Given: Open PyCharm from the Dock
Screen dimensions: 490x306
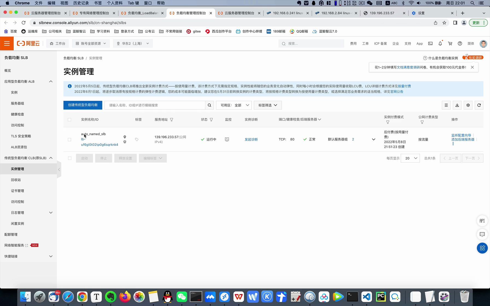Looking at the screenshot, I should tap(381, 297).
